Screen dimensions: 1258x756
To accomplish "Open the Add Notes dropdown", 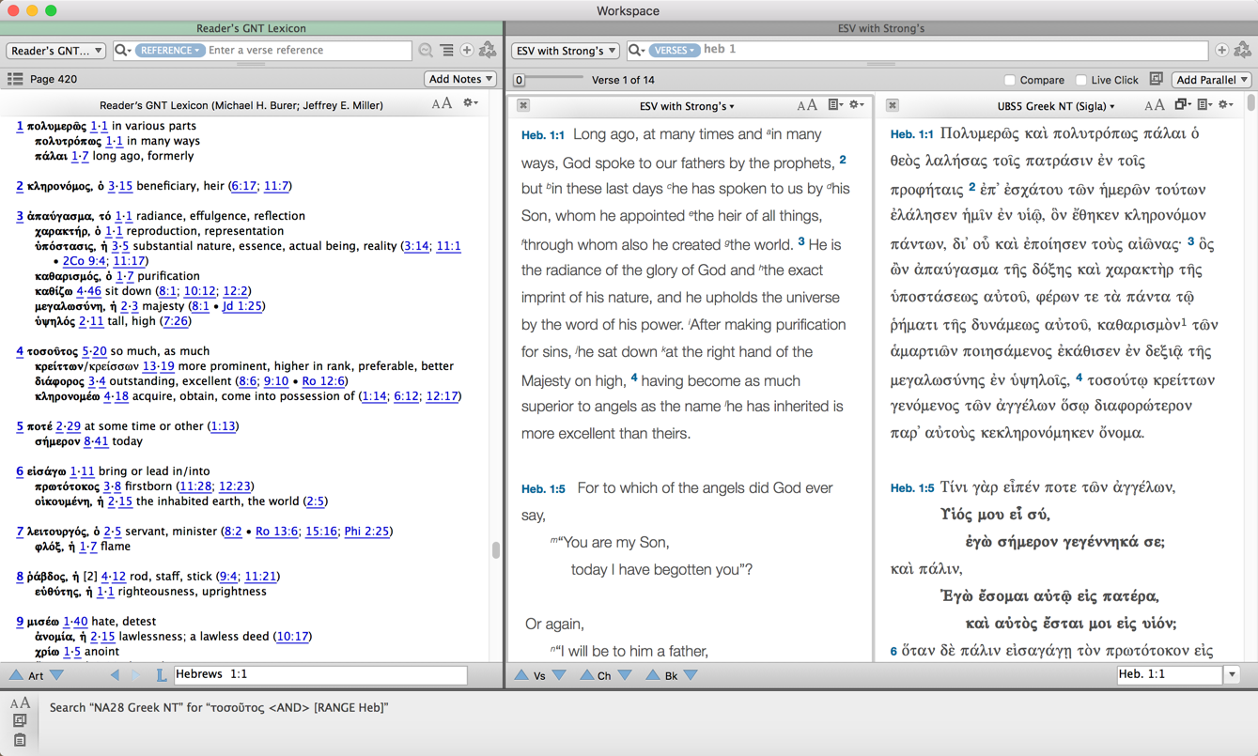I will tap(460, 79).
